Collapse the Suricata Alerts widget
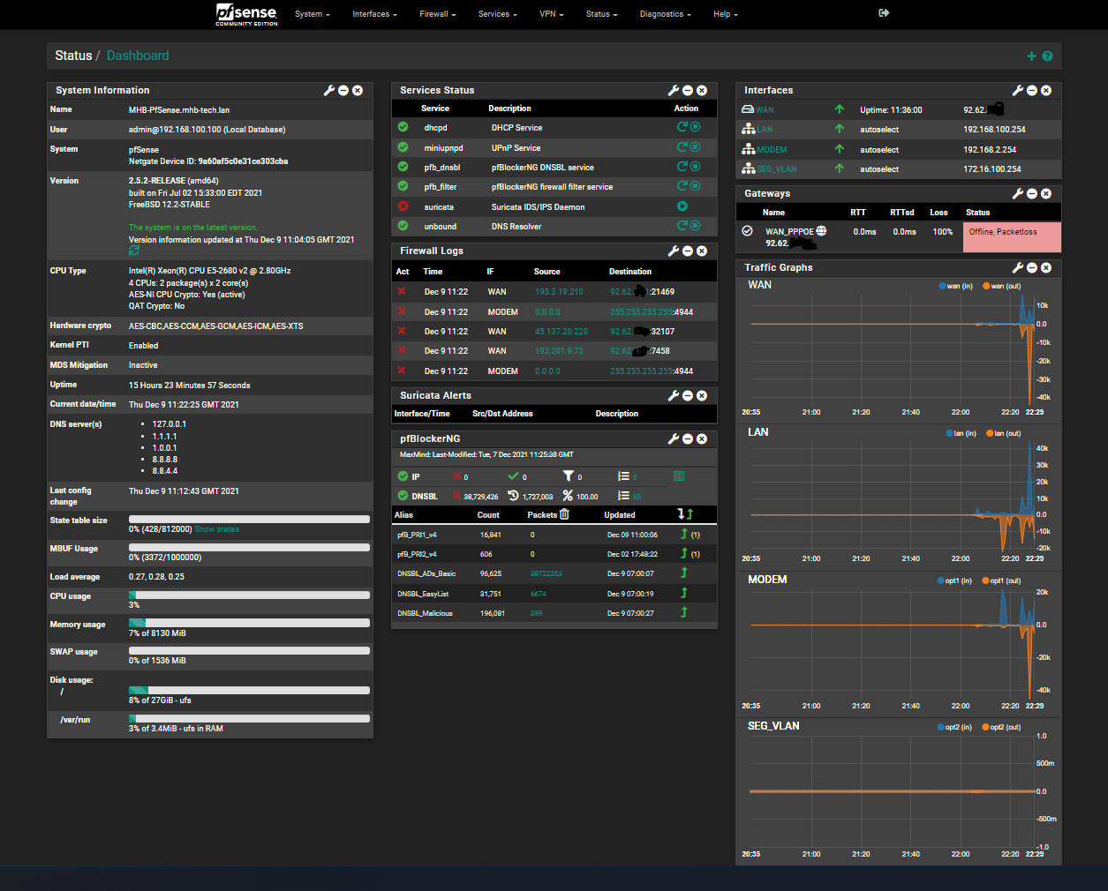Image resolution: width=1108 pixels, height=891 pixels. click(x=688, y=395)
